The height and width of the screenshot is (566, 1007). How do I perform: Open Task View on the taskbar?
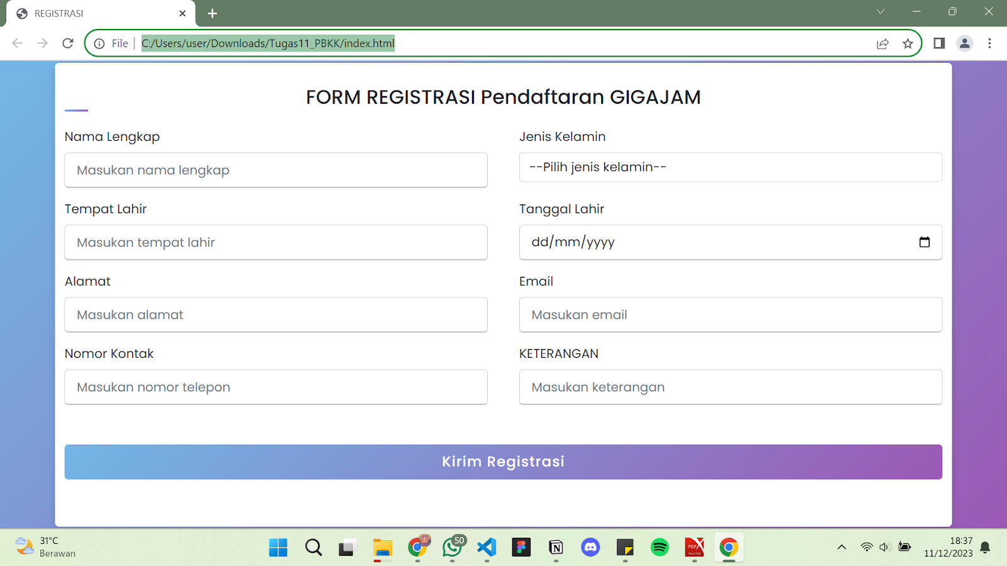[347, 548]
